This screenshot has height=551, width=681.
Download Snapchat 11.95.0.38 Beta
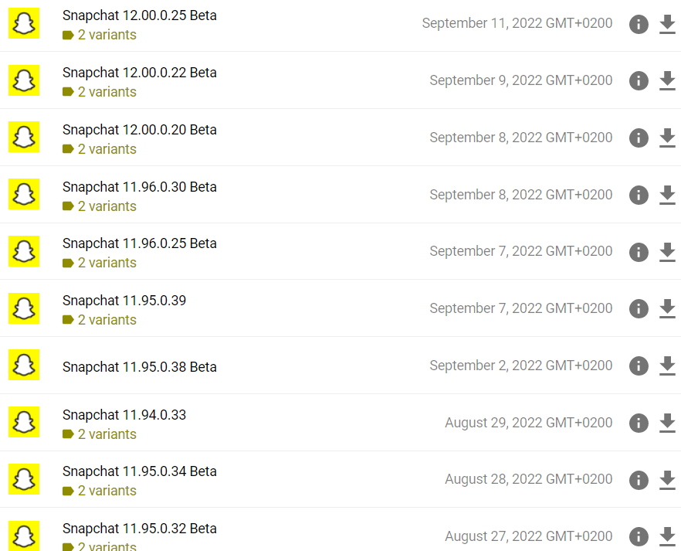click(667, 366)
